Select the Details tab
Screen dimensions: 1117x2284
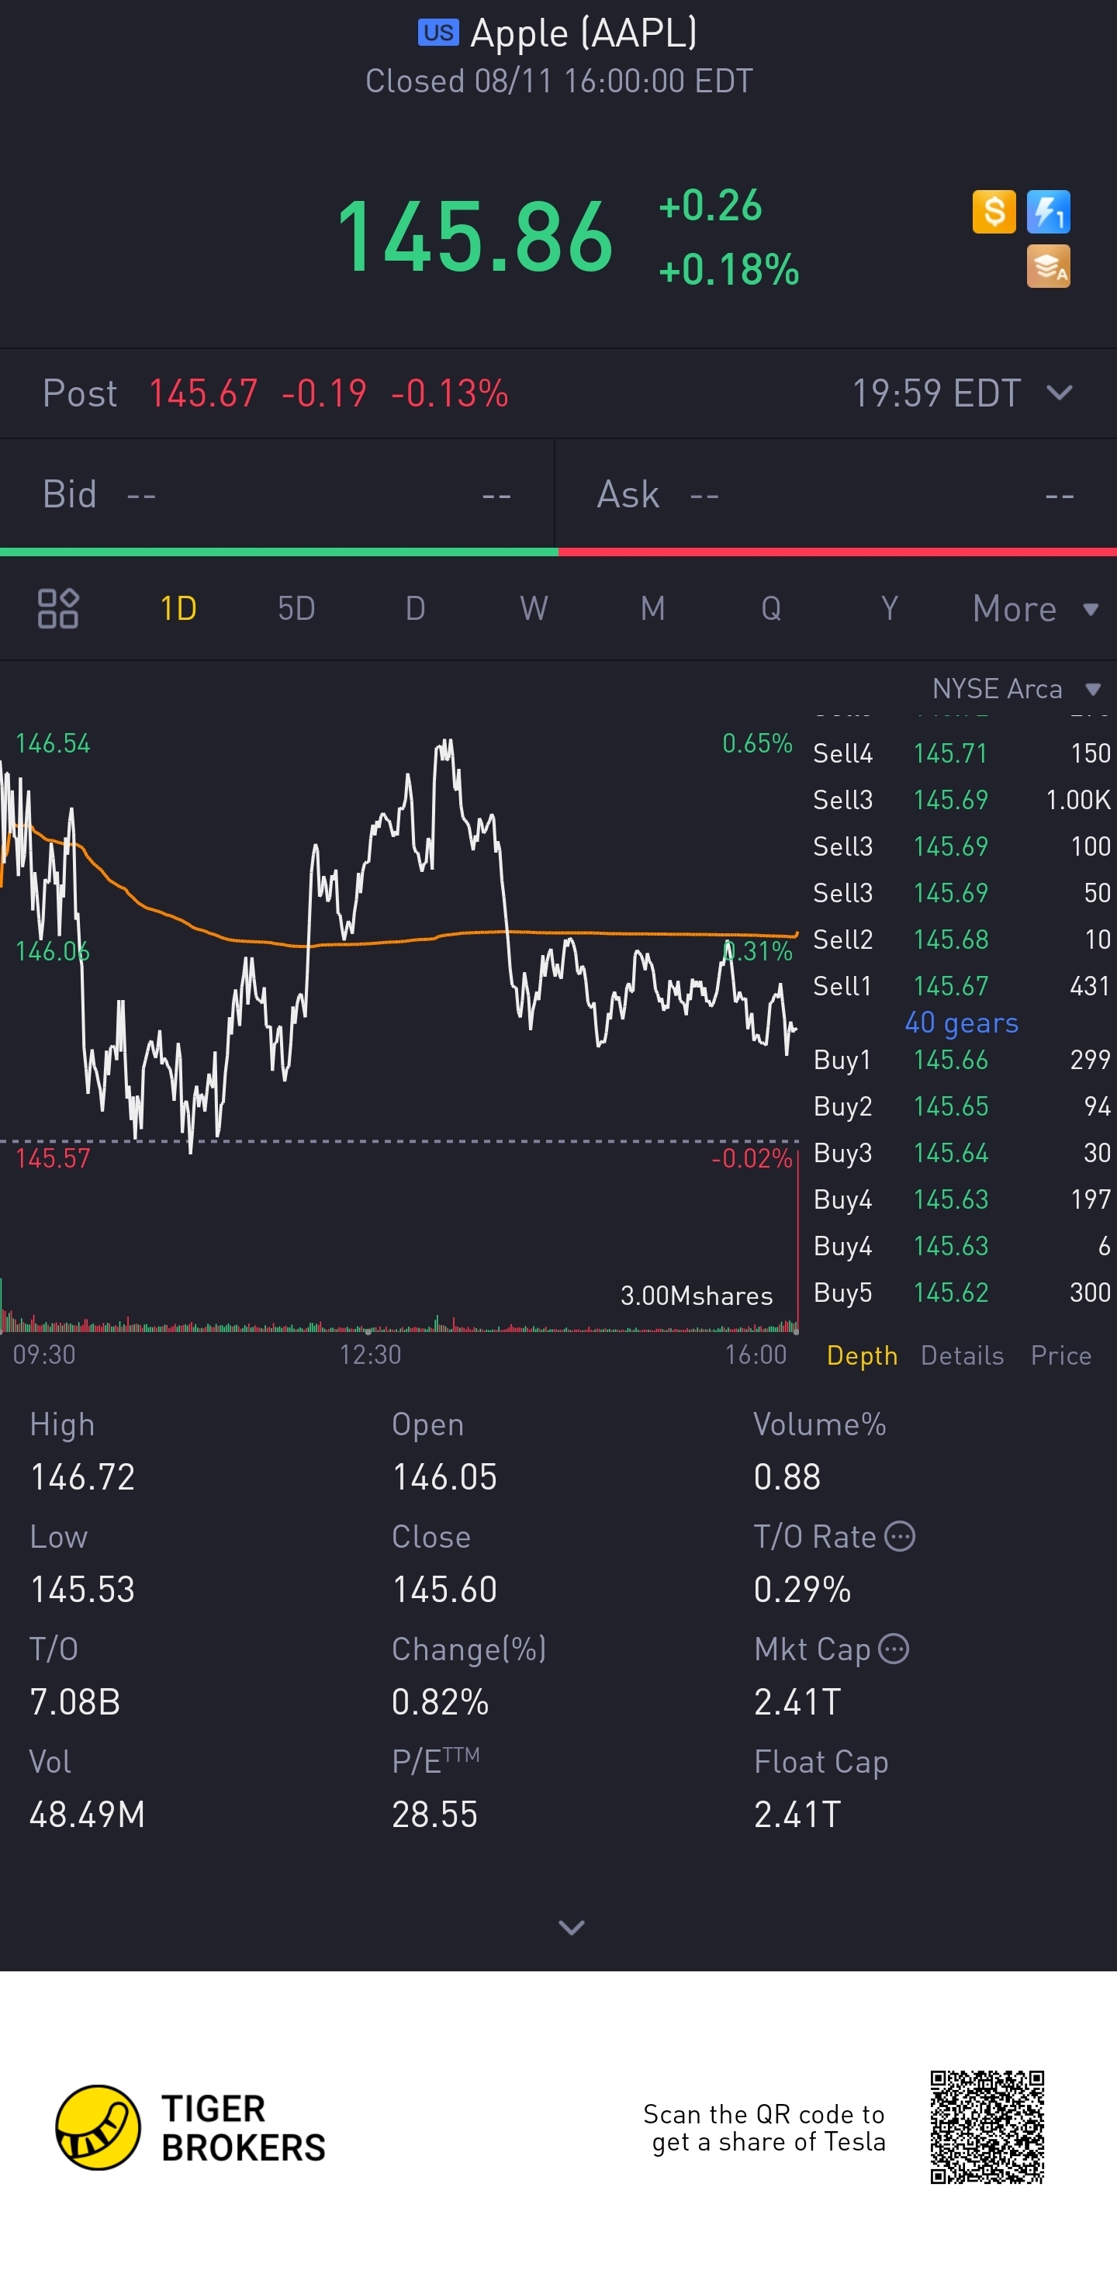coord(962,1355)
